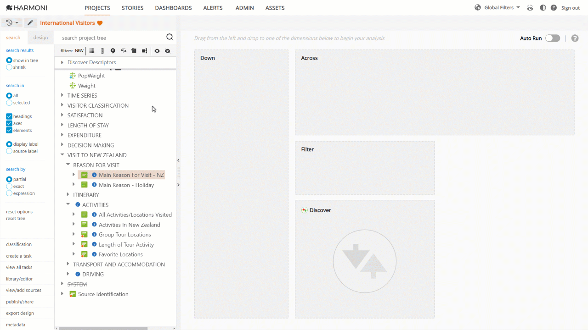The image size is (588, 330).
Task: Click the Discover panel arrows icon
Action: click(365, 261)
